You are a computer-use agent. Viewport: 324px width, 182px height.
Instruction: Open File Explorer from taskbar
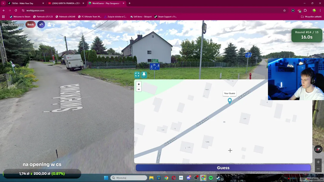pyautogui.click(x=151, y=178)
